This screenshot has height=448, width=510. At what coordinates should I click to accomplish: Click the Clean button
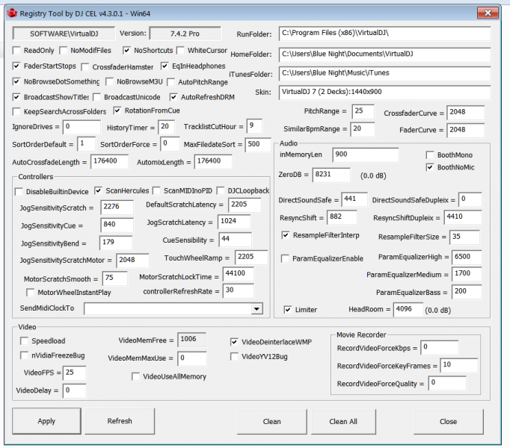[x=271, y=421]
